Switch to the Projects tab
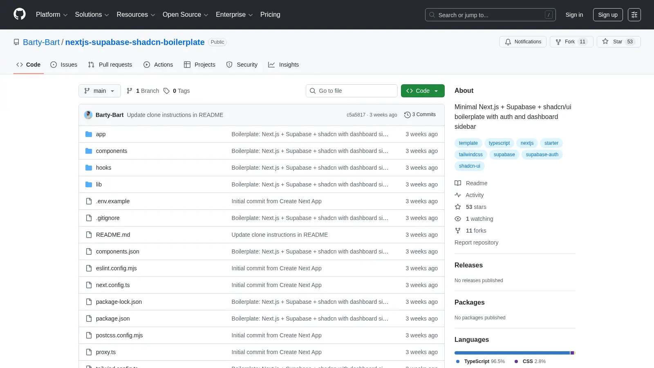Screen dimensions: 654x368 (x=199, y=65)
